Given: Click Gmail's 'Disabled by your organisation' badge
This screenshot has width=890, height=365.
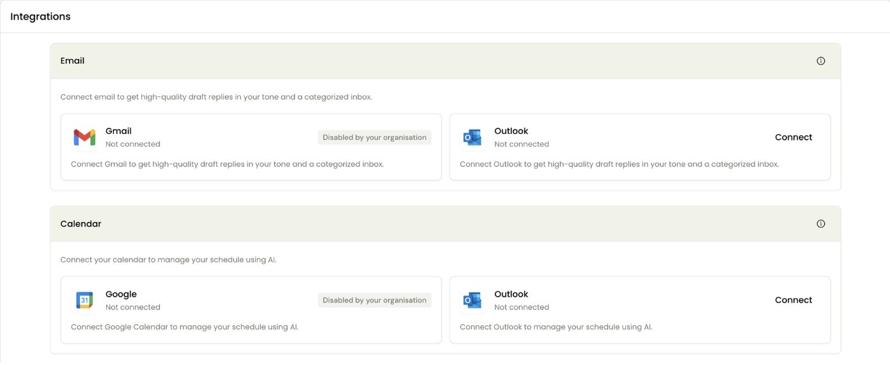Looking at the screenshot, I should [x=375, y=137].
